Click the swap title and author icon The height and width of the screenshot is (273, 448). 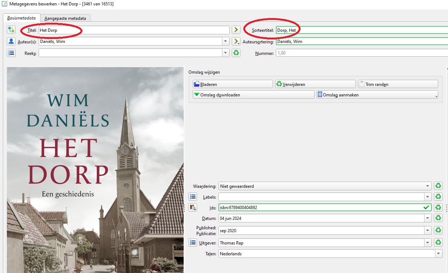(11, 30)
